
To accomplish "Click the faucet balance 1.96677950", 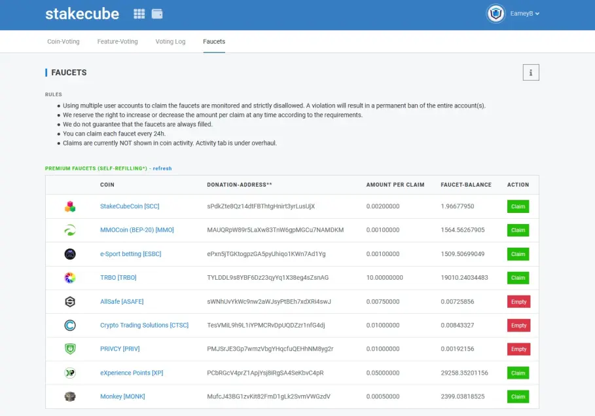I will 458,206.
